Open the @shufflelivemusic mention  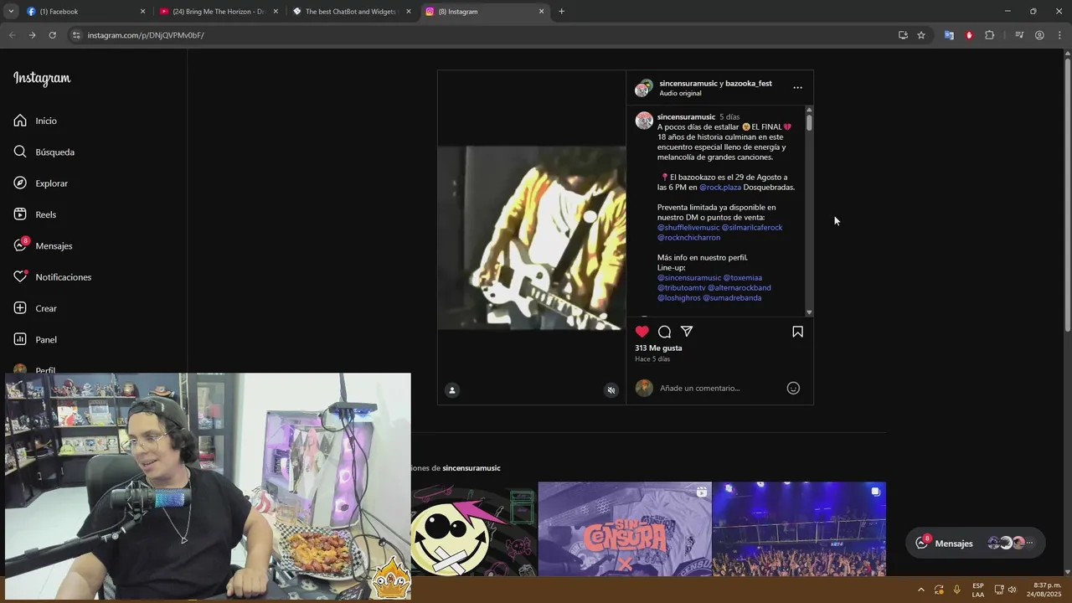[688, 228]
